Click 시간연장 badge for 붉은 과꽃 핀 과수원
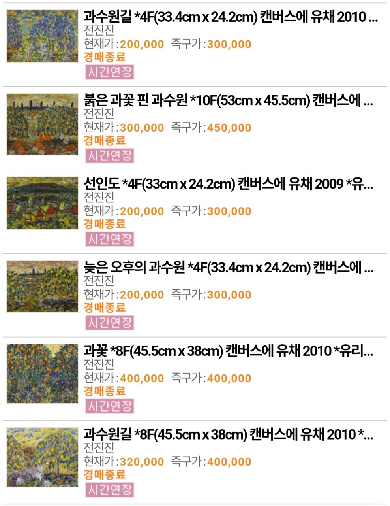Image resolution: width=390 pixels, height=506 pixels. click(x=110, y=155)
